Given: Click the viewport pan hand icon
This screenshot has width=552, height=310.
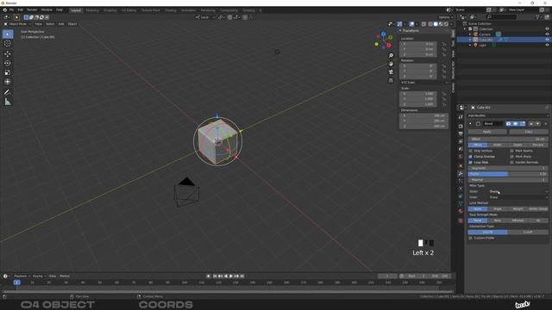Looking at the screenshot, I should coord(391,64).
